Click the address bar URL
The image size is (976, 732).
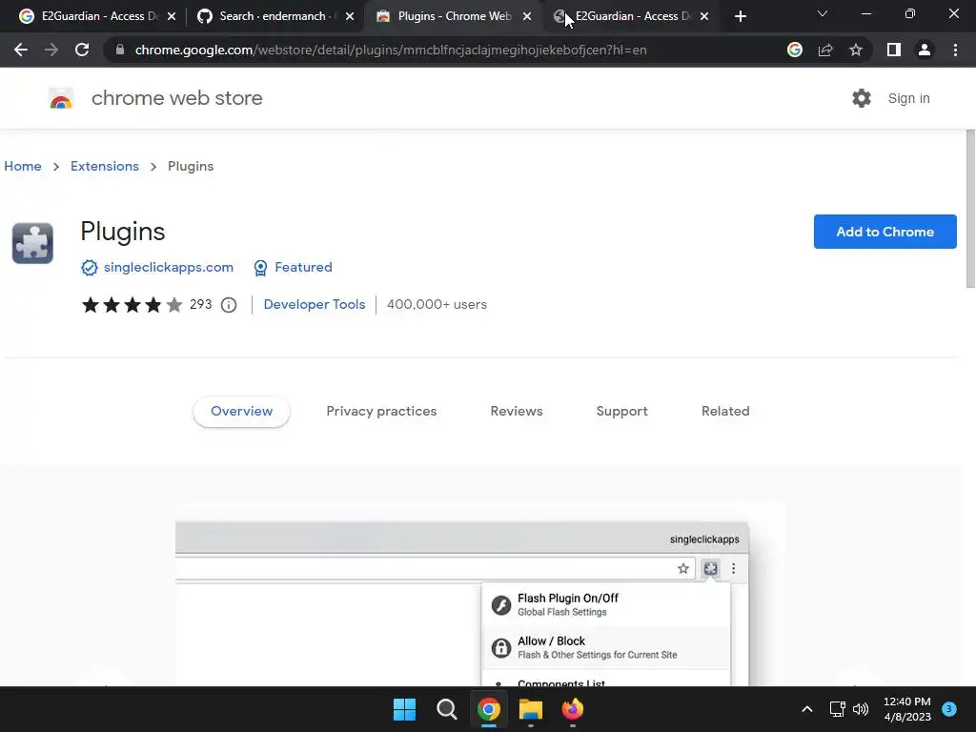click(390, 50)
